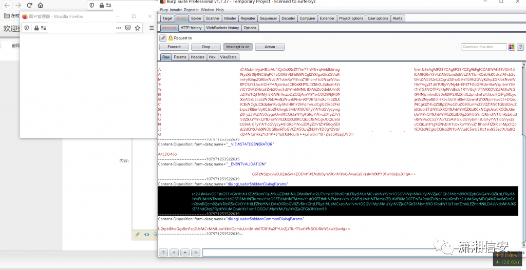Click the Firefox logo in the popup title bar
This screenshot has width=526, height=270.
(25, 16)
